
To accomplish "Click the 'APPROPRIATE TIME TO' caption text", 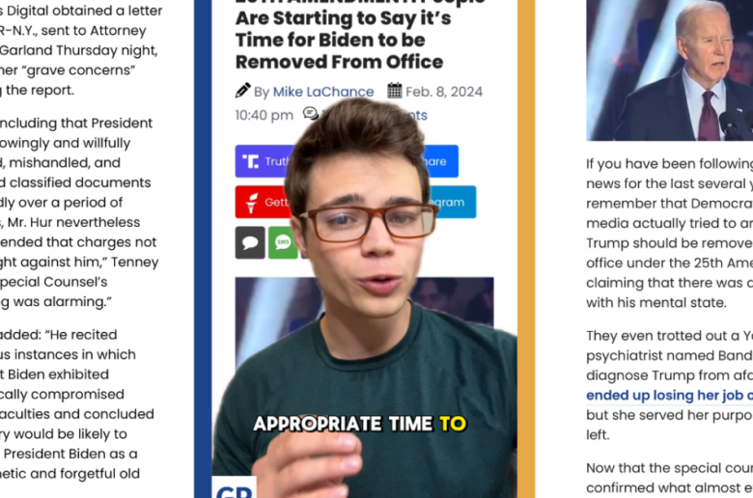I will coord(360,424).
